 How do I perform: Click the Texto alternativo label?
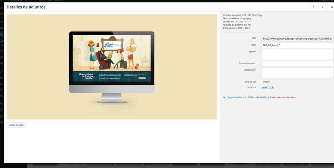pos(247,63)
